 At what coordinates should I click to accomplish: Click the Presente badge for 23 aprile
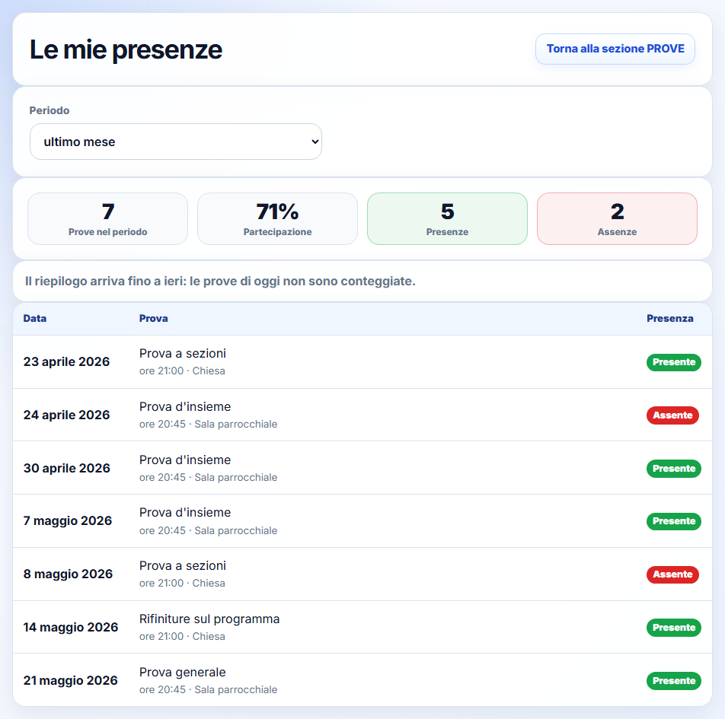674,362
